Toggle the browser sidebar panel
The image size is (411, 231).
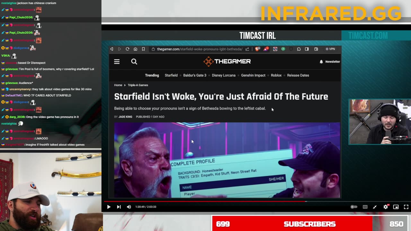[307, 49]
